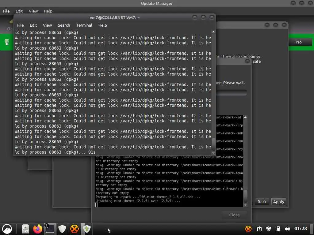Viewport: 314px width, 235px height.
Task: Open the start menu mountain icon
Action: tap(7, 229)
